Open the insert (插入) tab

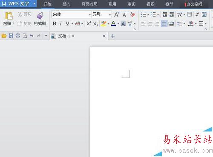(x=66, y=4)
